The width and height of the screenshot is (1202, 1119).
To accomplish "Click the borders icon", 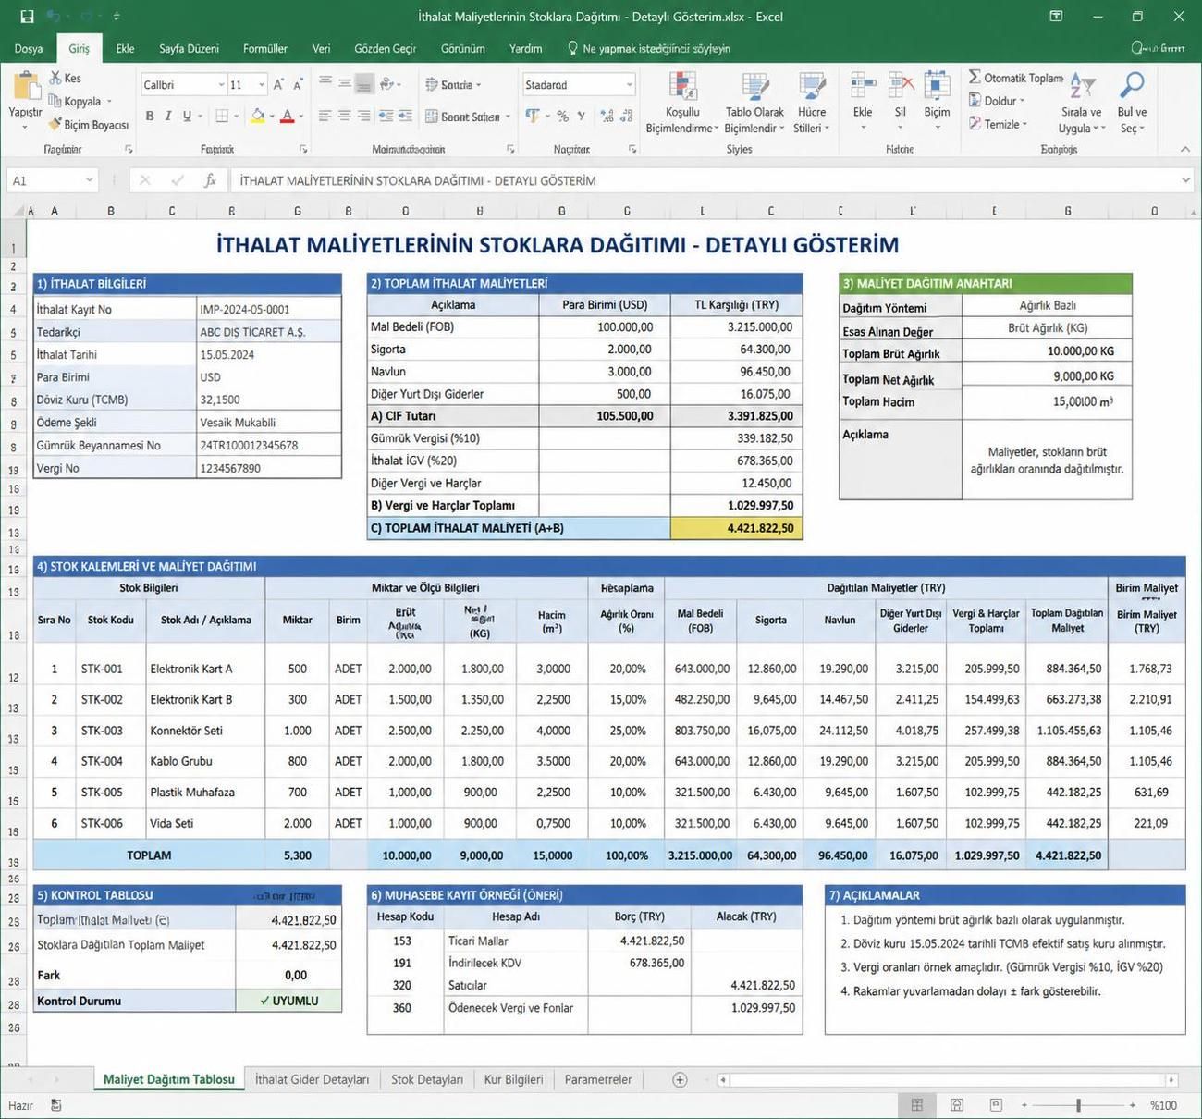I will (222, 117).
